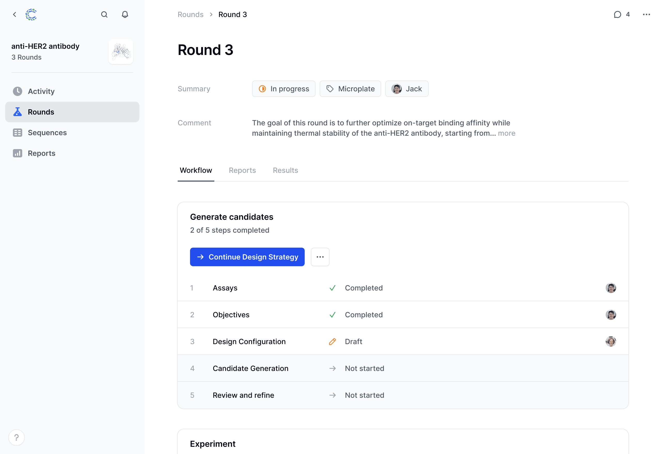Viewport: 661px width, 454px height.
Task: Switch to the Reports tab
Action: pos(242,171)
